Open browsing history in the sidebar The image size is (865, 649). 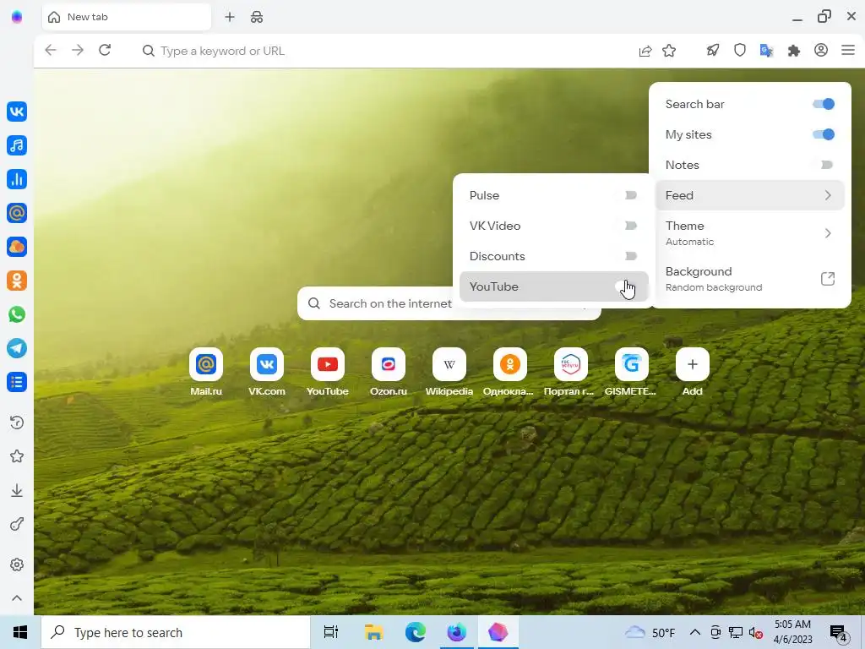point(17,423)
